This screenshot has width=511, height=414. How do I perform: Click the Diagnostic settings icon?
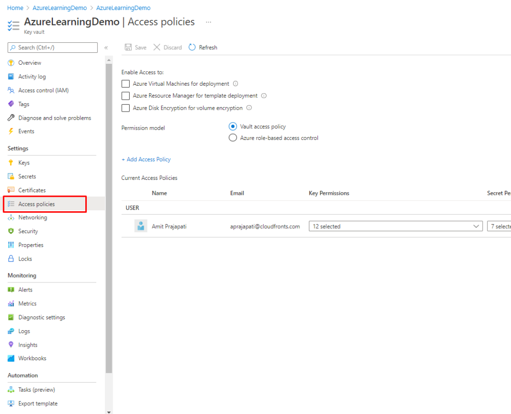click(x=11, y=317)
